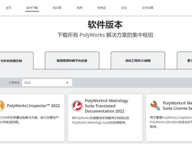Click the Inspector card description text
192x144 pixels.
(29, 120)
